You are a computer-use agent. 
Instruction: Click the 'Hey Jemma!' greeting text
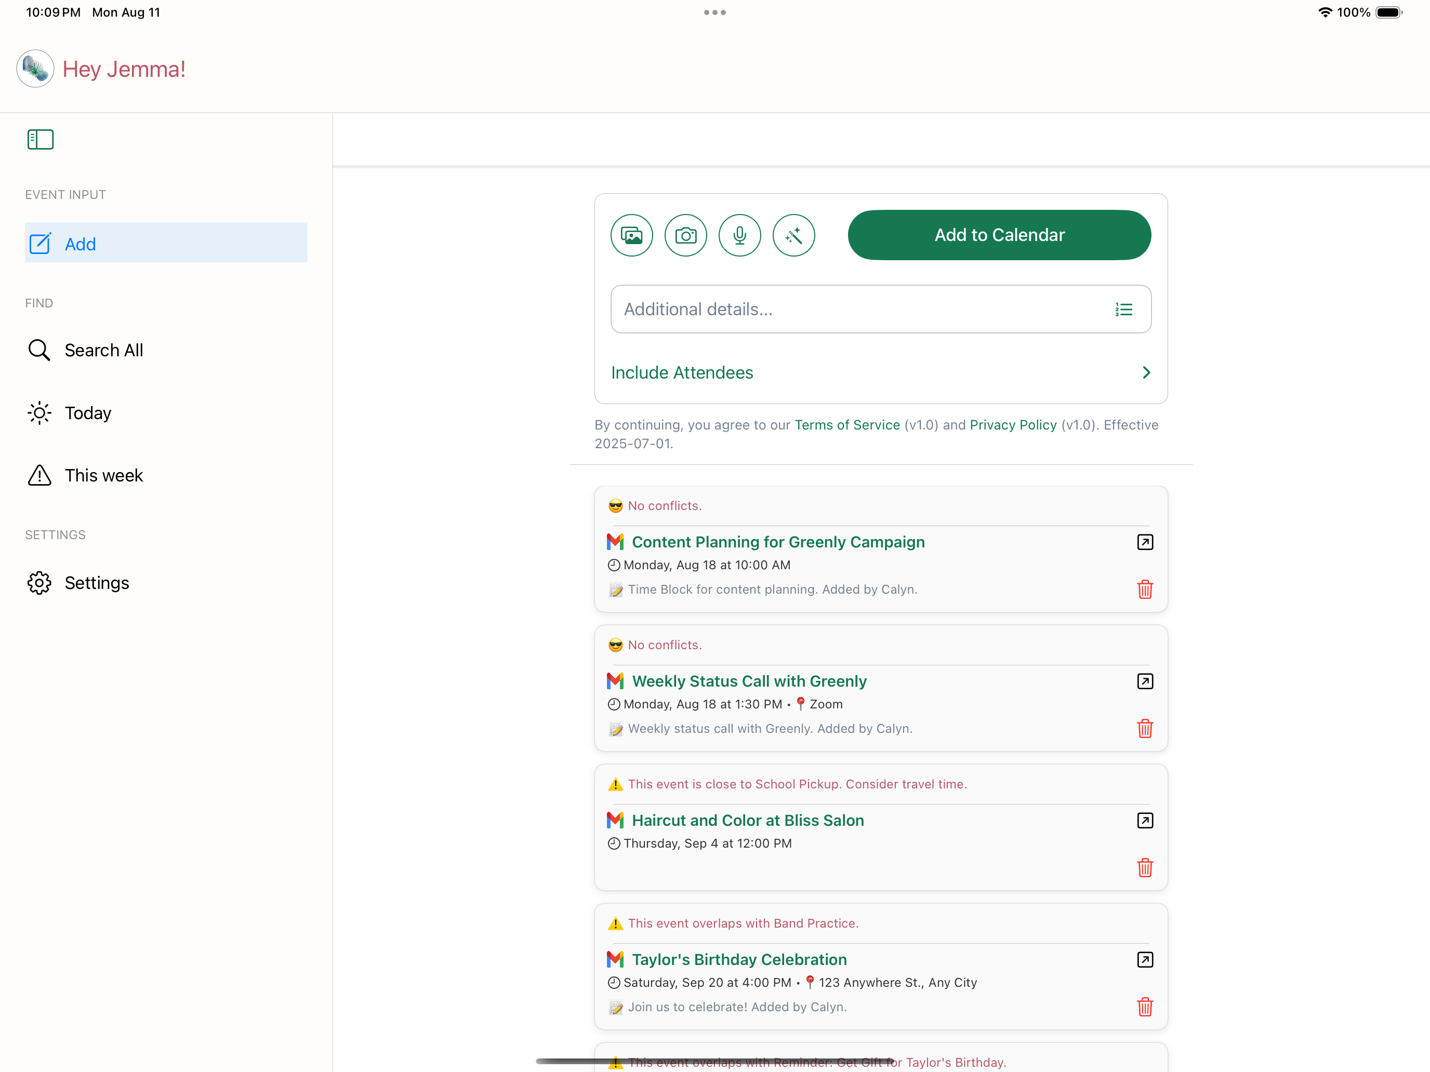pyautogui.click(x=124, y=69)
